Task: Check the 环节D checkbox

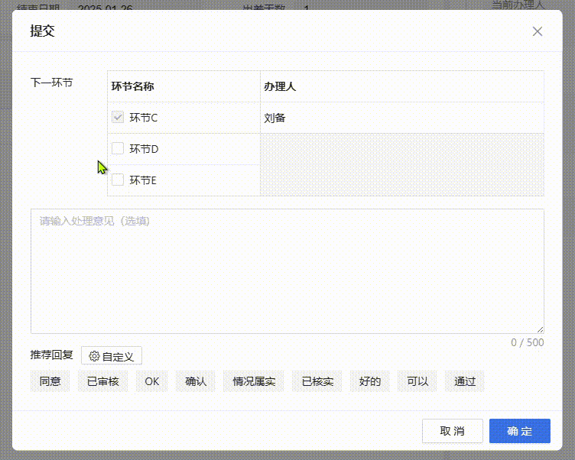Action: click(118, 149)
